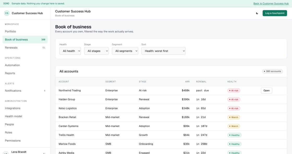Image resolution: width=292 pixels, height=154 pixels.
Task: Click Book of business breadcrumb subtitle
Action: (65, 16)
